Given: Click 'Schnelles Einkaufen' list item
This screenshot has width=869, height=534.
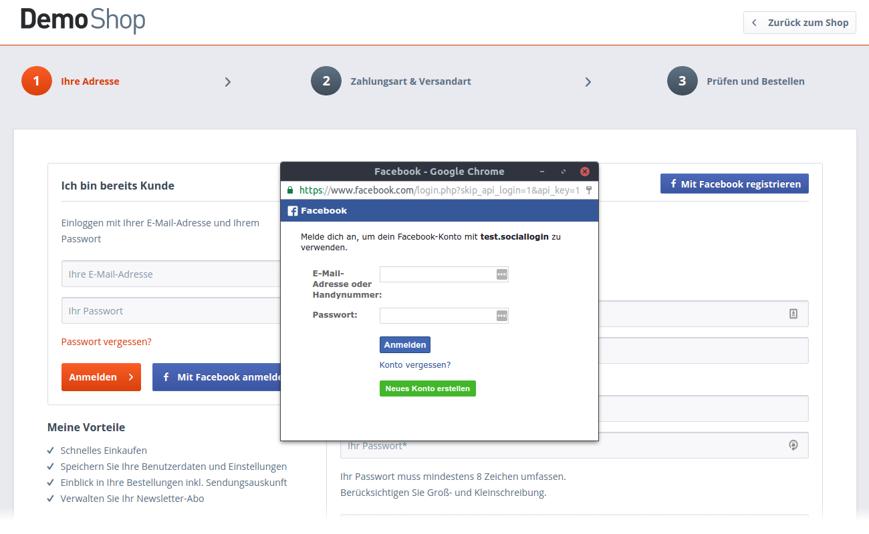Looking at the screenshot, I should point(104,451).
